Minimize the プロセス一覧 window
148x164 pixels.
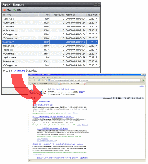click(96, 5)
